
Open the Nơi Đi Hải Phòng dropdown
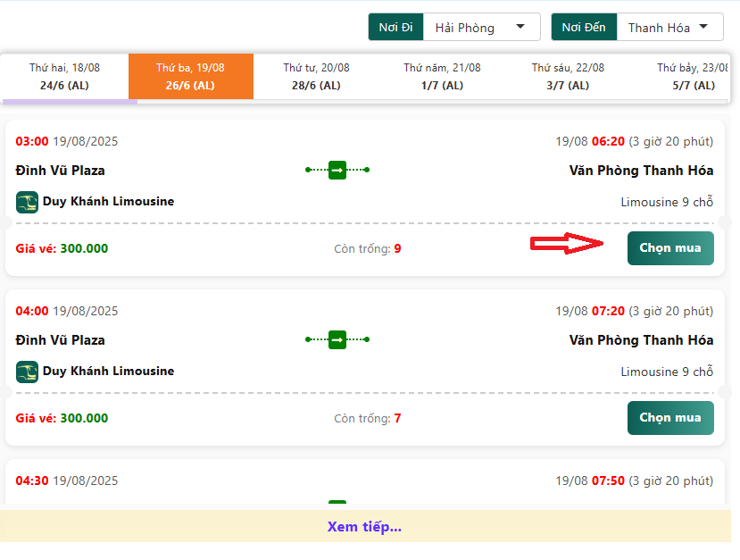click(481, 28)
